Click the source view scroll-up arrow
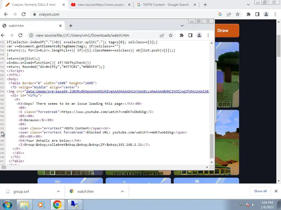 (x=212, y=43)
